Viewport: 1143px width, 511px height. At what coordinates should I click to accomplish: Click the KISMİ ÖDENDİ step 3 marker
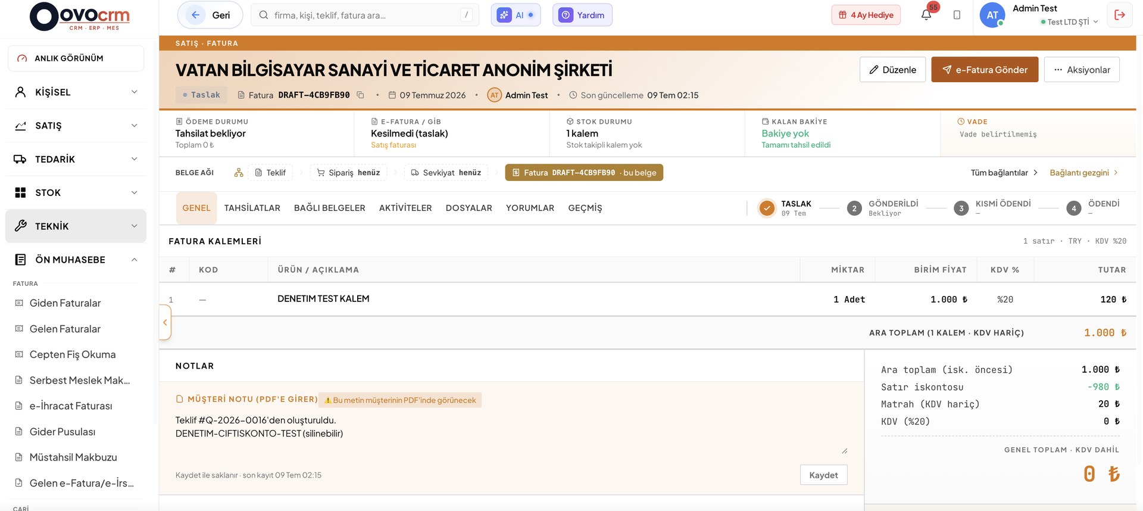click(961, 208)
